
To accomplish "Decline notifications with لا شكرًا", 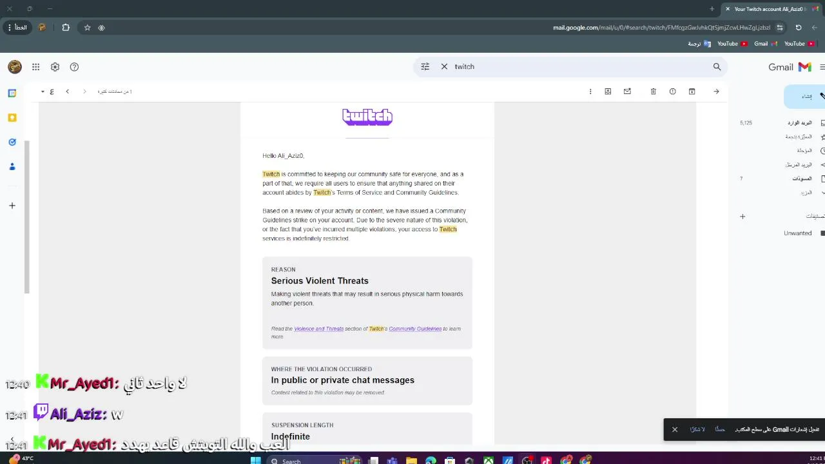I will click(697, 429).
